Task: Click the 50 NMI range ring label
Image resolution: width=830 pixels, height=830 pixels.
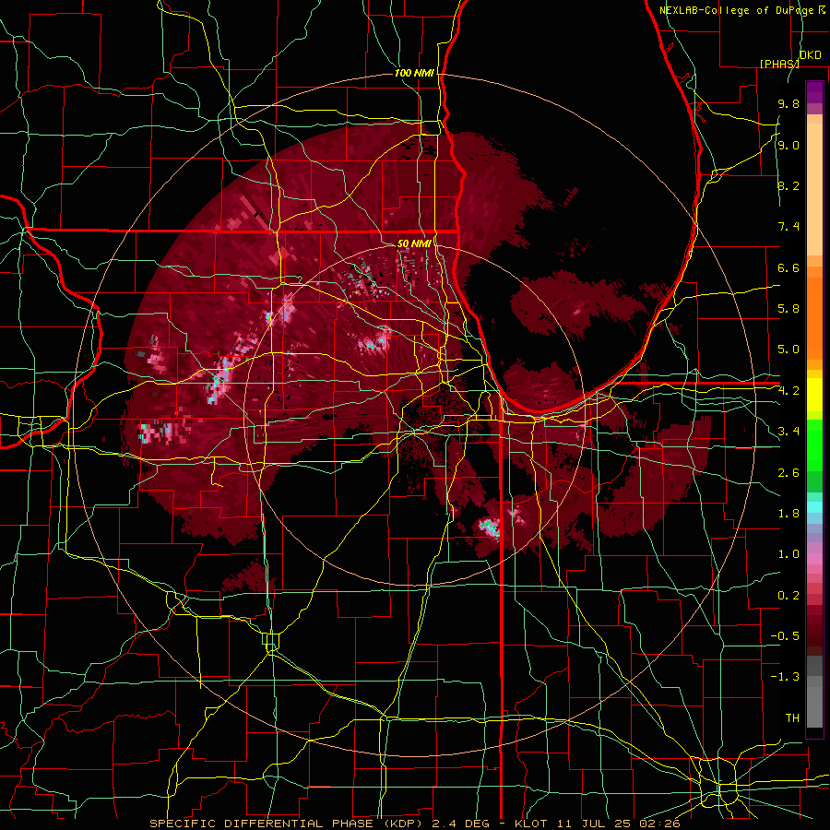Action: [x=414, y=243]
